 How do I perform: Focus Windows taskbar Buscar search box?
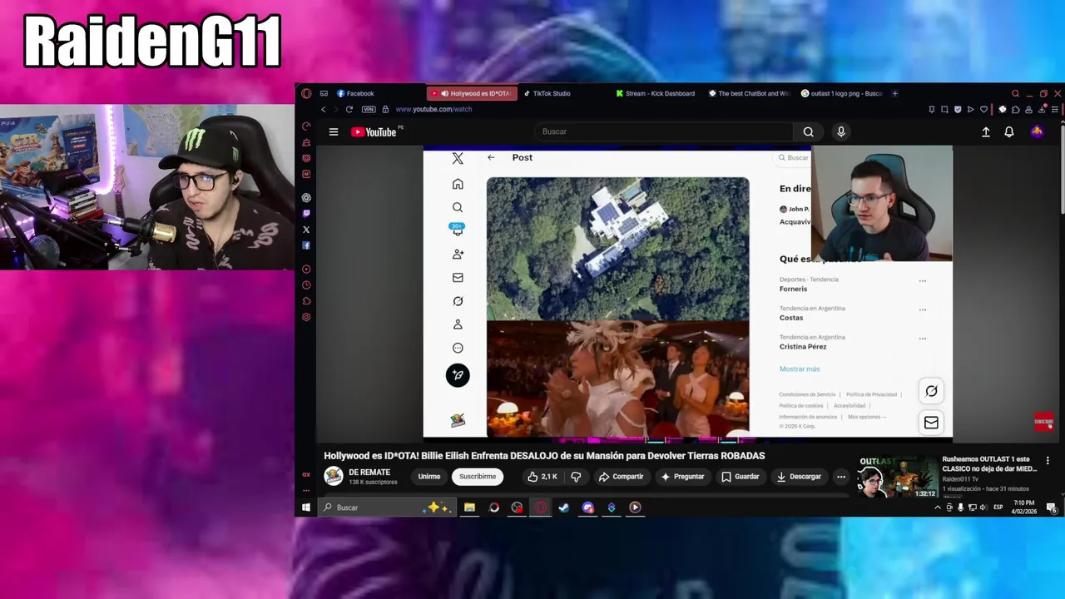click(x=386, y=507)
